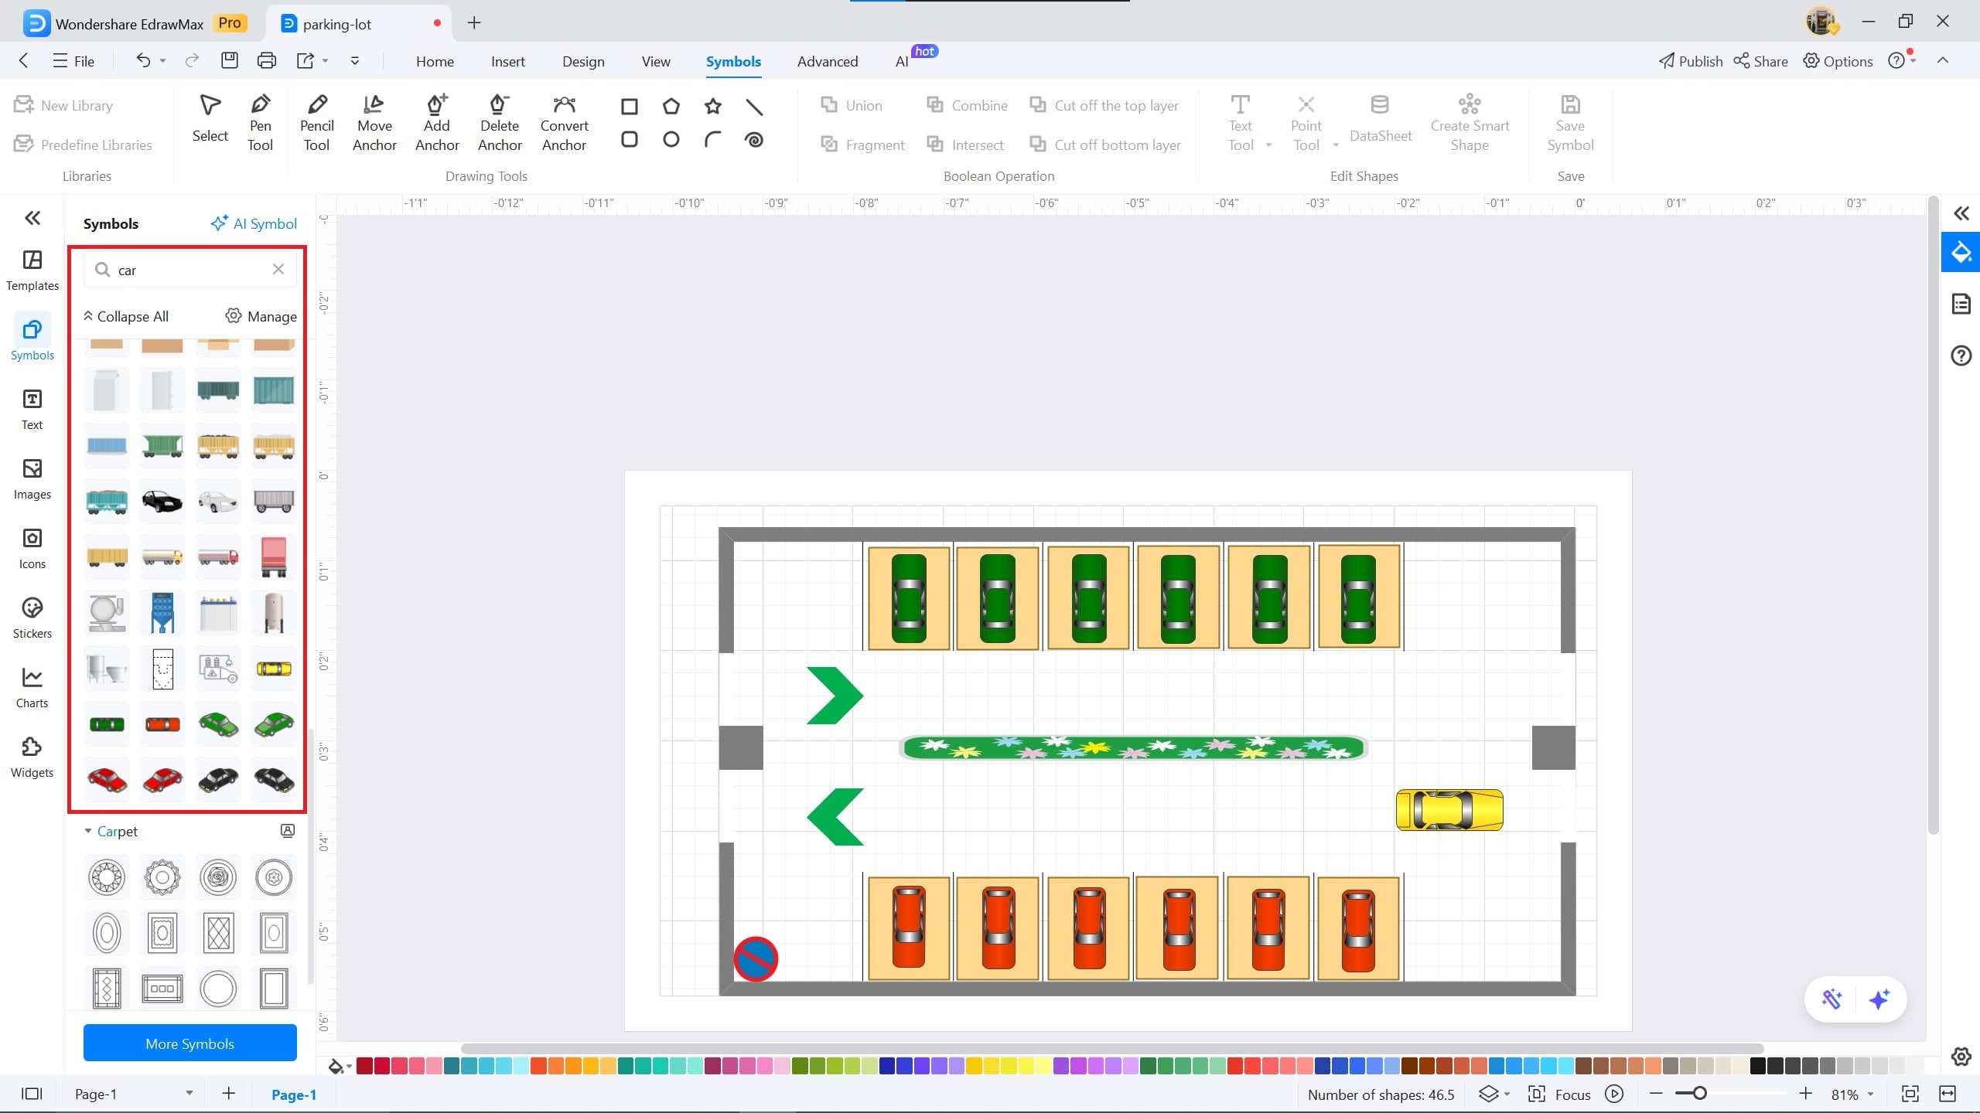Pick the star shape drawing tool
Screen dimensions: 1980x1113
[x=712, y=106]
